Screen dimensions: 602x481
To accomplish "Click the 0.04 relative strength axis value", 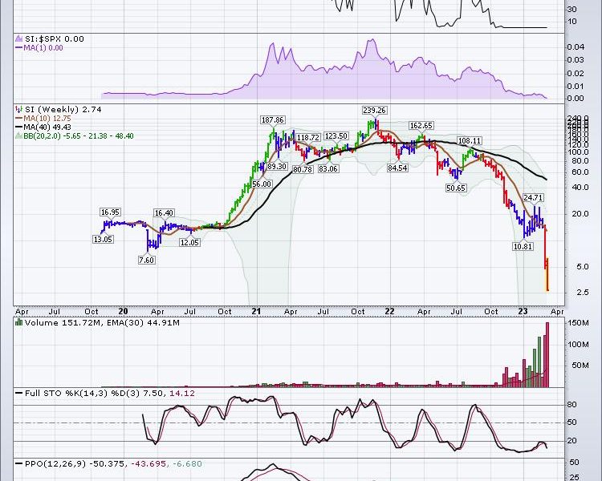I will click(x=576, y=47).
